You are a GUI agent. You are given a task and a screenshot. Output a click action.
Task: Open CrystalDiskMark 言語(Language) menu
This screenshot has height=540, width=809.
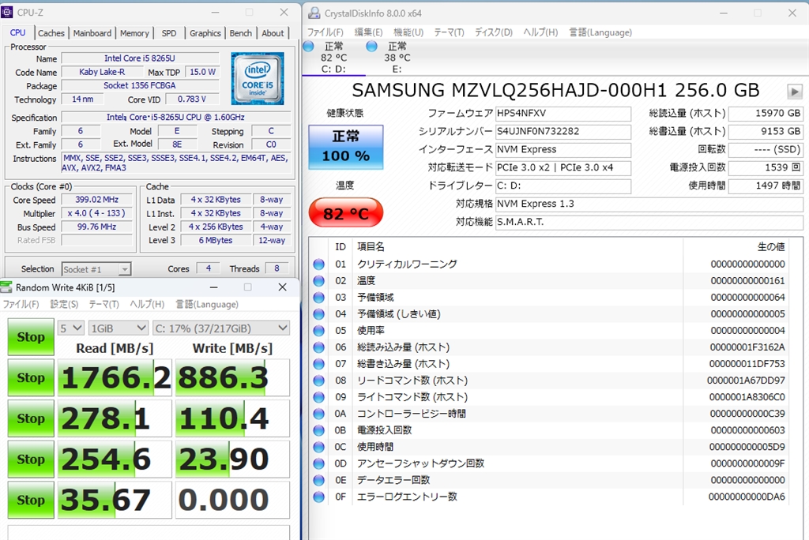207,304
